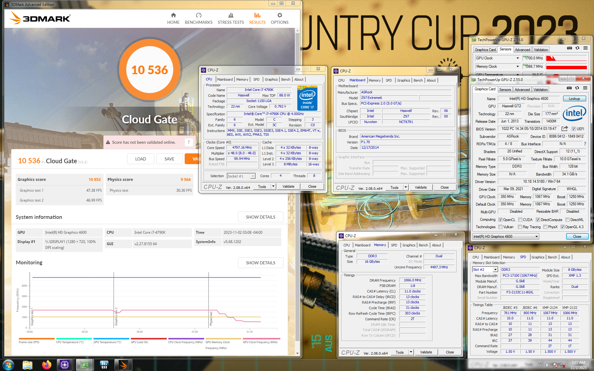Expand GPU Clock sensor dropdown in GPU-Z Sensors
The height and width of the screenshot is (371, 594).
click(x=518, y=58)
